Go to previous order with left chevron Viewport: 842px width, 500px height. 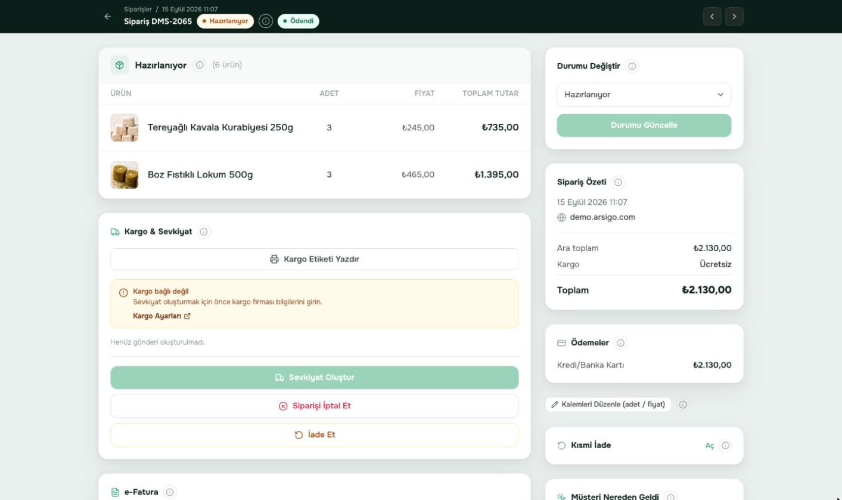click(712, 17)
